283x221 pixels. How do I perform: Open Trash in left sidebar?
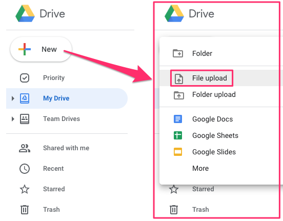(51, 210)
